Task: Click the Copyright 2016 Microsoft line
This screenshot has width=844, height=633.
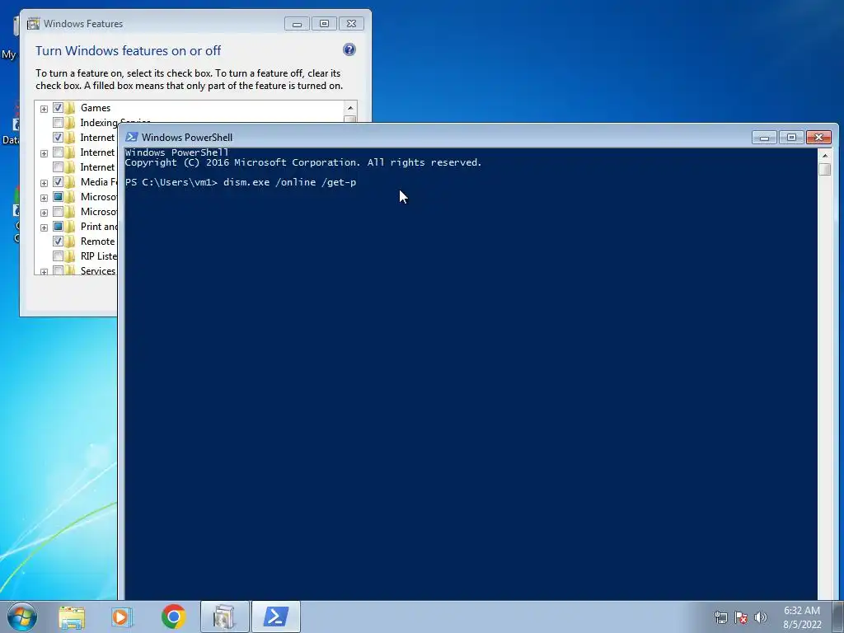Action: coord(303,162)
